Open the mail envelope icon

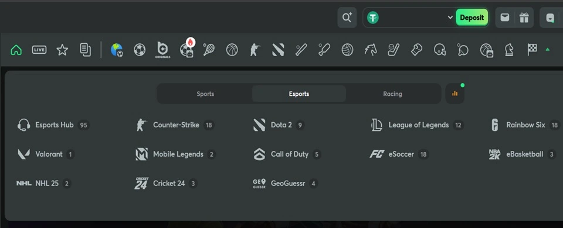505,18
